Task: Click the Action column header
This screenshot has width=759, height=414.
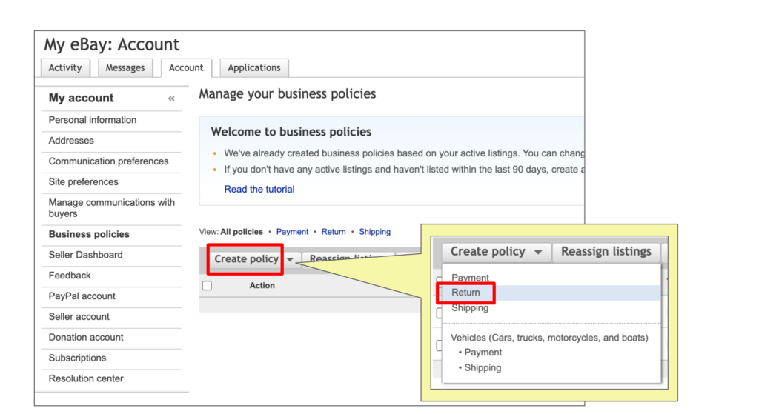Action: 262,286
